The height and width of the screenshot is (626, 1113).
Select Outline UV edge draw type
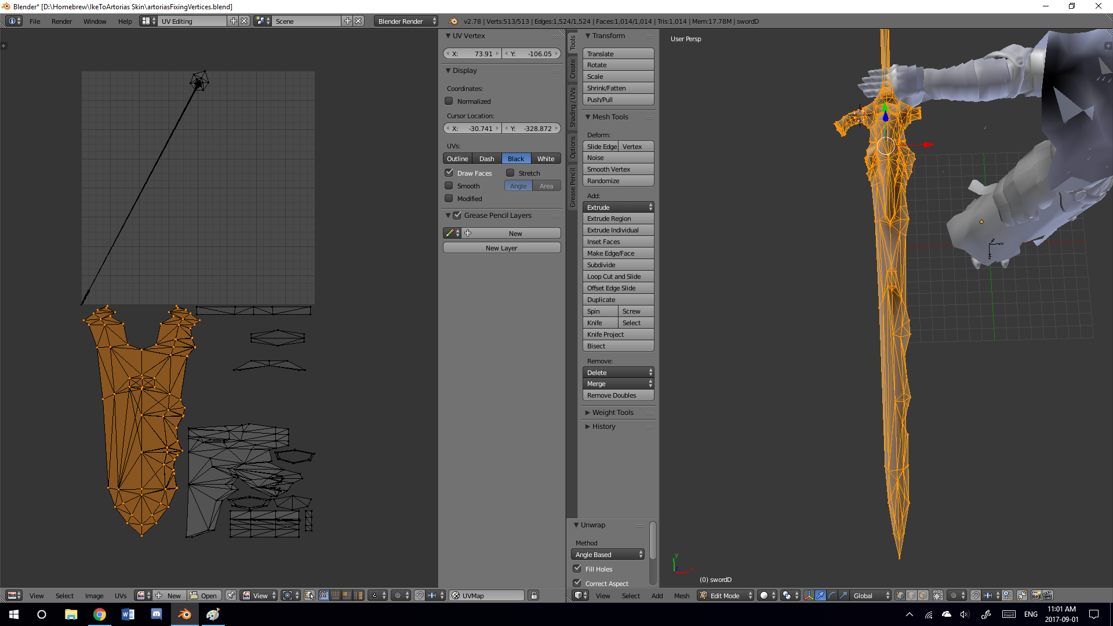pyautogui.click(x=457, y=158)
